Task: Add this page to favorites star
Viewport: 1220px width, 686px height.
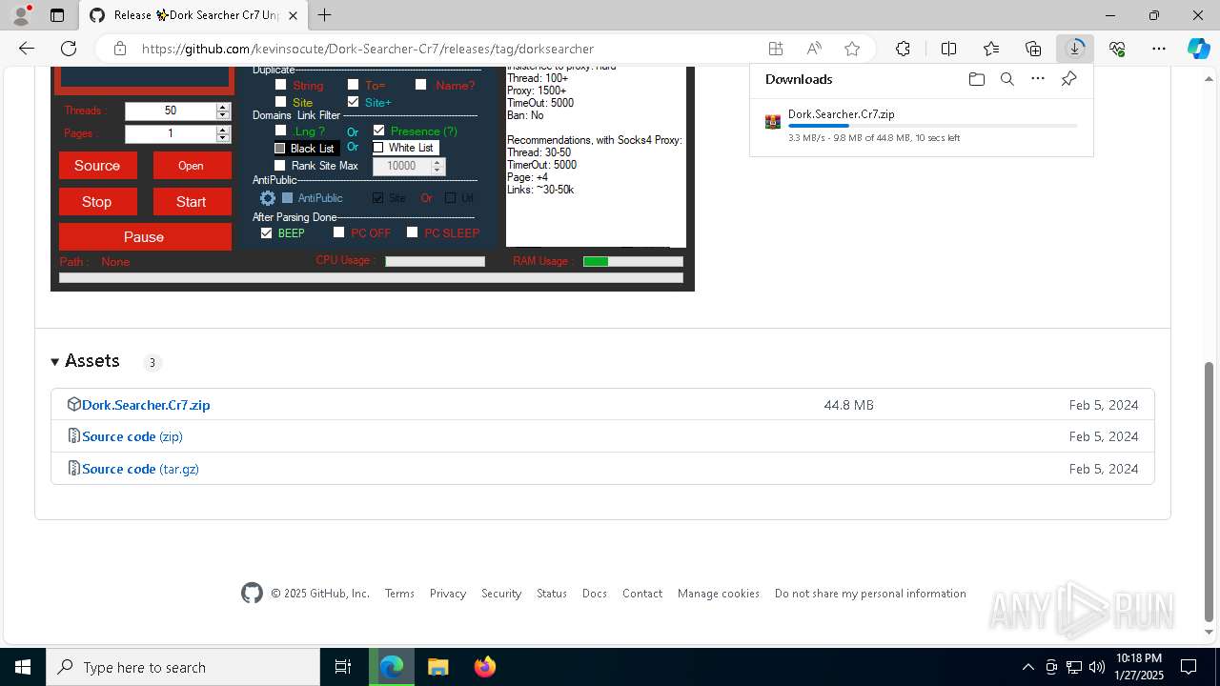Action: pyautogui.click(x=852, y=49)
